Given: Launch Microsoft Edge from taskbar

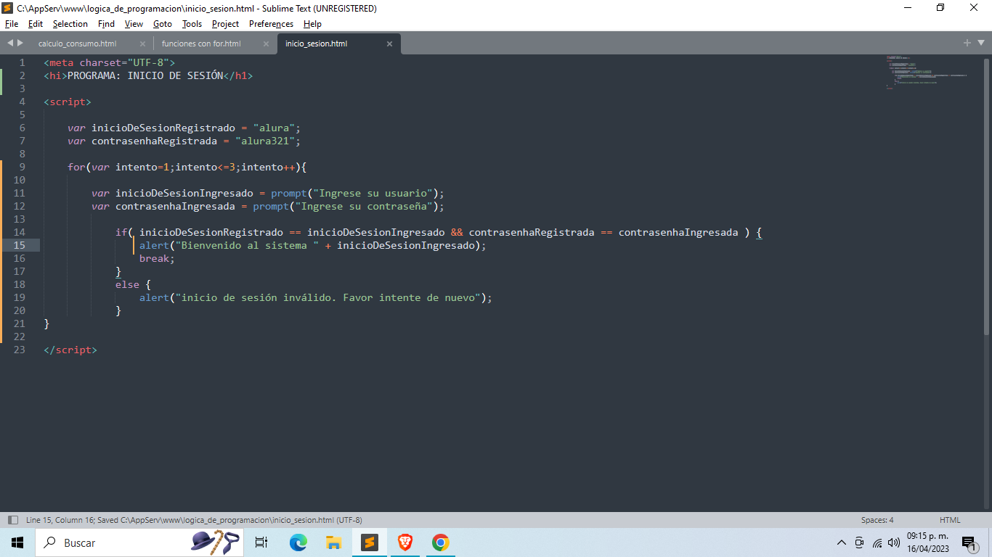Looking at the screenshot, I should (298, 542).
